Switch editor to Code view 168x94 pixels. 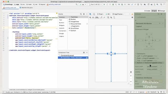[x=147, y=11]
